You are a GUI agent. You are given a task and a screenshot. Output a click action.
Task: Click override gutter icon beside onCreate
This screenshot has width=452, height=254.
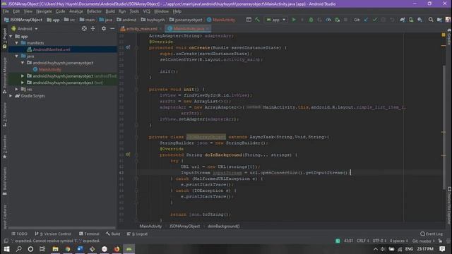pos(128,47)
